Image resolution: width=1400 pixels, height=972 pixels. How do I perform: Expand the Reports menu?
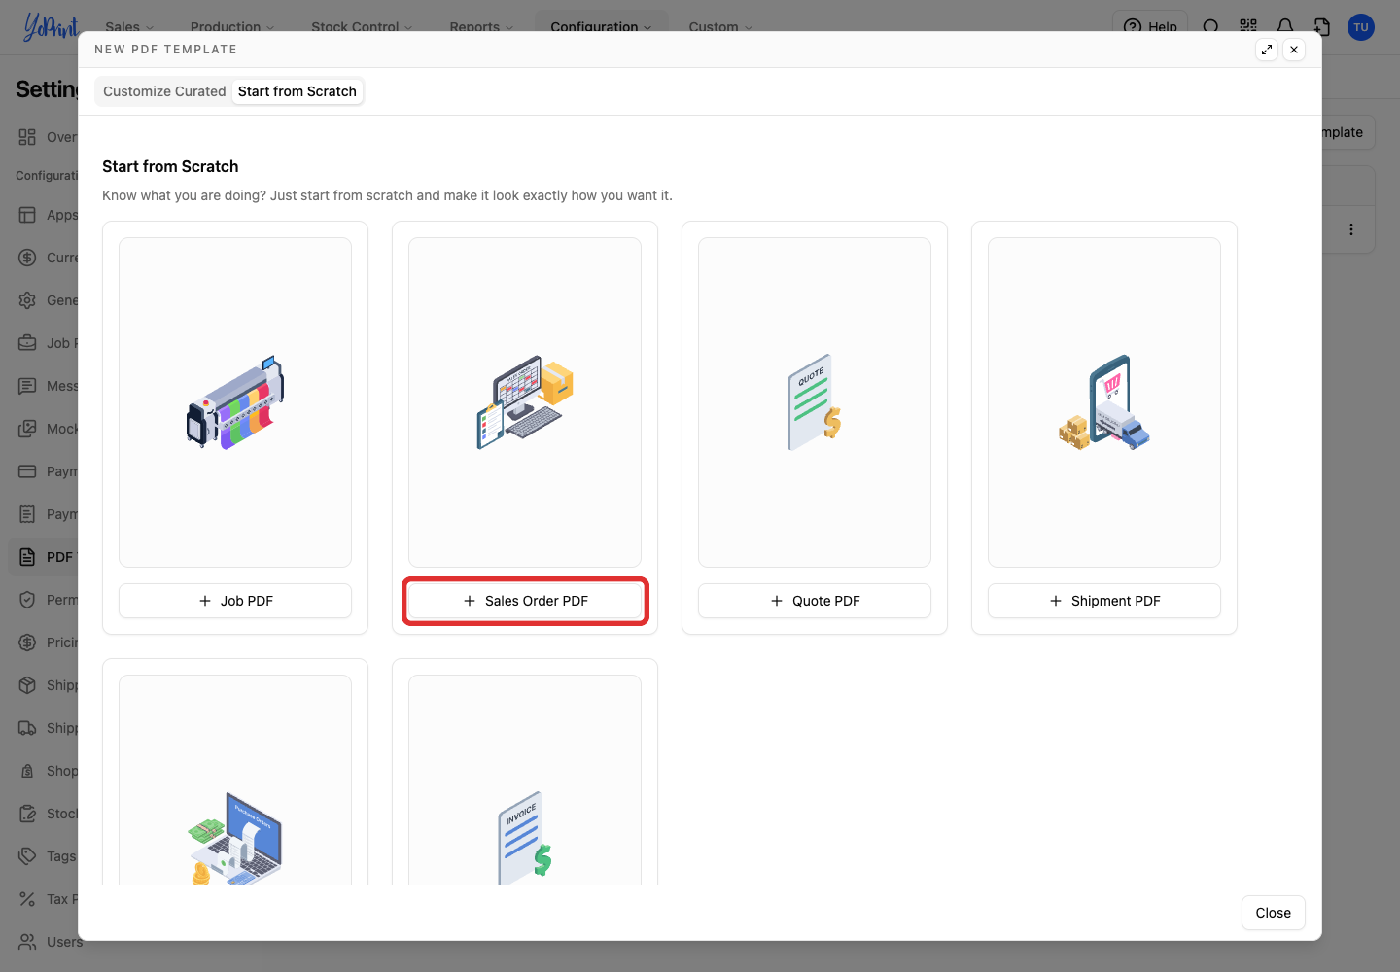pos(481,27)
